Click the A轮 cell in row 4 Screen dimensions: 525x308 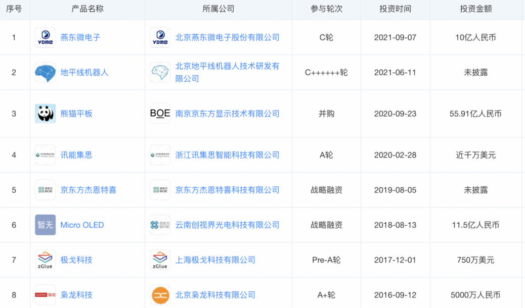point(326,155)
